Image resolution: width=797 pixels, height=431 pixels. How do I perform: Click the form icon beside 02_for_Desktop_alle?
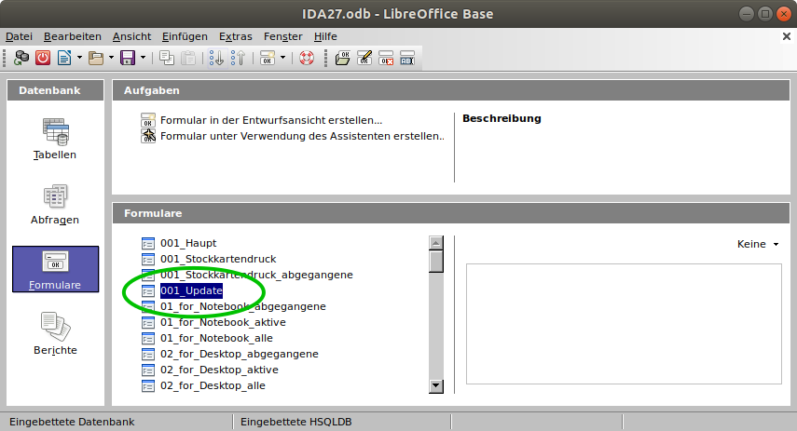pos(148,385)
